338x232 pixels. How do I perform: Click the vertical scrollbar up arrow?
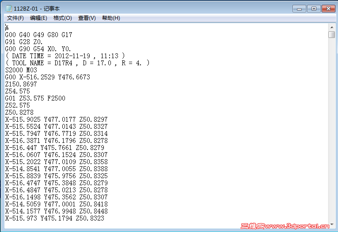click(332, 27)
